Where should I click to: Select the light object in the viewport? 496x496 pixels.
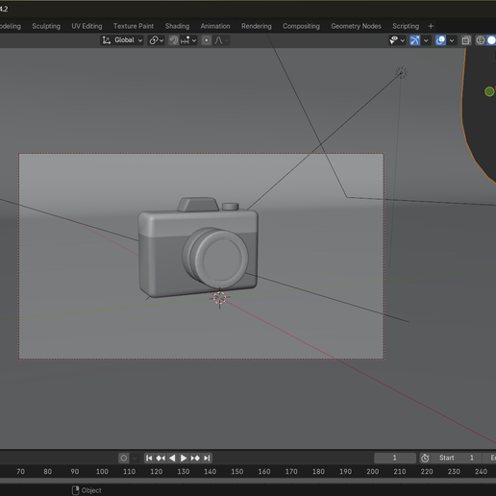(401, 73)
